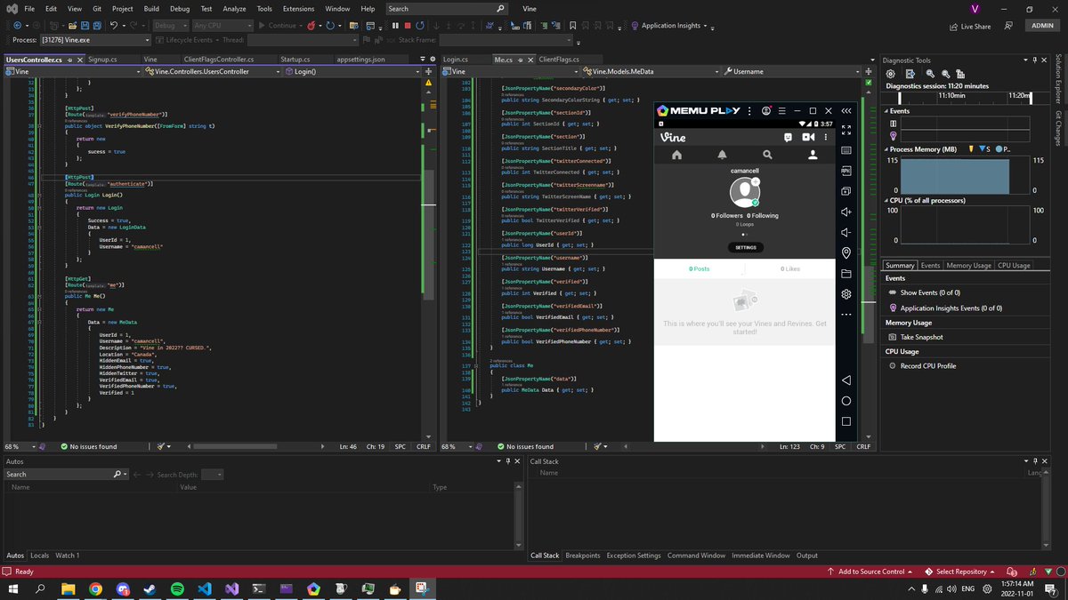Open Steam from the Windows taskbar
This screenshot has height=600, width=1068.
[x=150, y=588]
